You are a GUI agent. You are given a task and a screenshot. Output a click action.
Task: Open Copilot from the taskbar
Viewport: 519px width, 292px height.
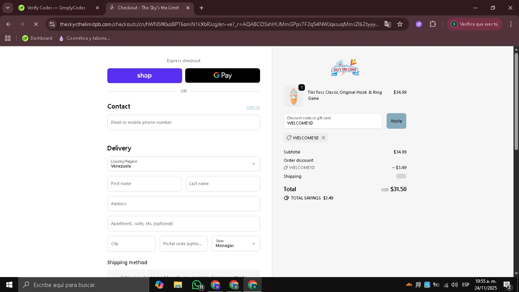[x=159, y=285]
